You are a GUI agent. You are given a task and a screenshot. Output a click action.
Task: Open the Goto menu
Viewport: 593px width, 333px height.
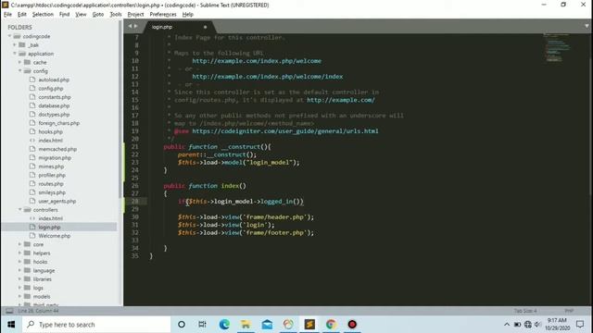[x=98, y=15]
